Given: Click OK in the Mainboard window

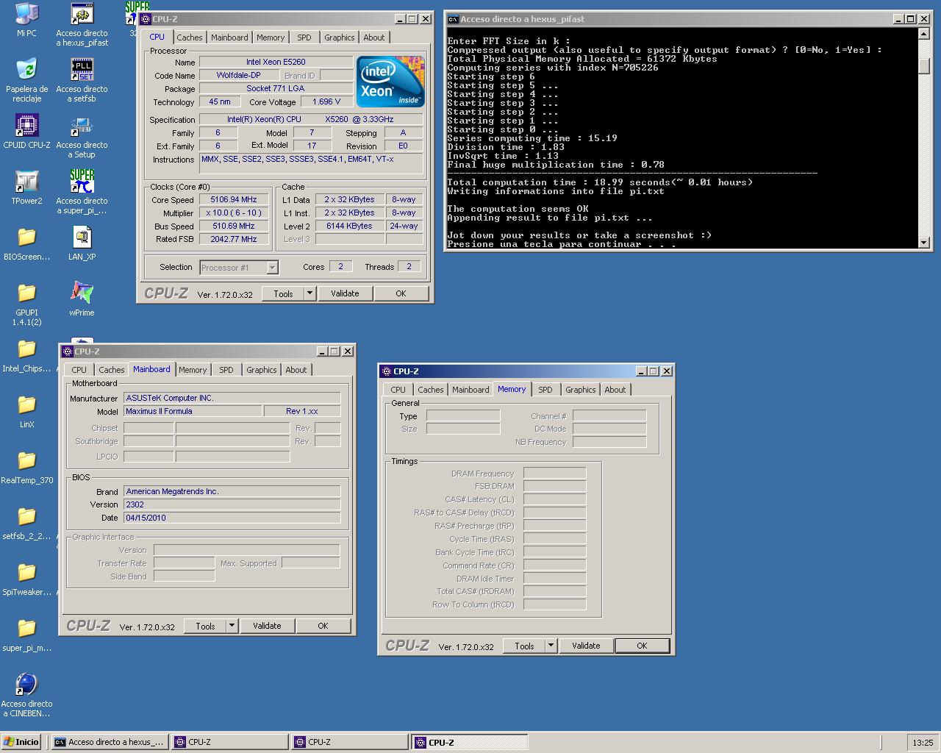Looking at the screenshot, I should pyautogui.click(x=323, y=626).
